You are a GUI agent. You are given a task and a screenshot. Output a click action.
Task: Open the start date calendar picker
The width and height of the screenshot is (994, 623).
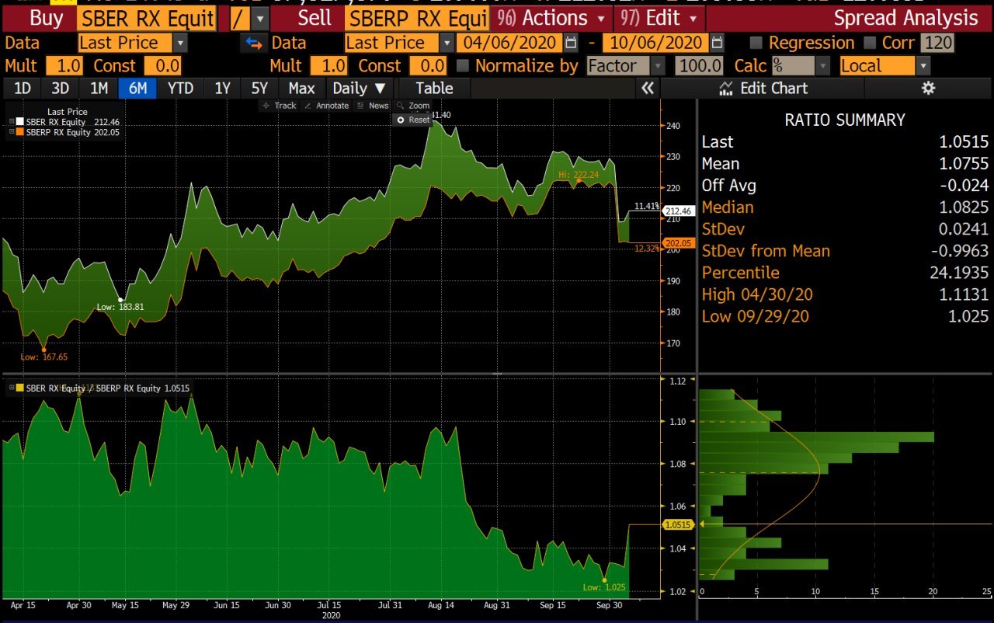point(572,44)
